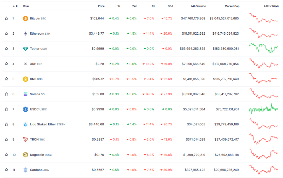Click the USDC coin logo
Image resolution: width=283 pixels, height=178 pixels.
pyautogui.click(x=25, y=109)
